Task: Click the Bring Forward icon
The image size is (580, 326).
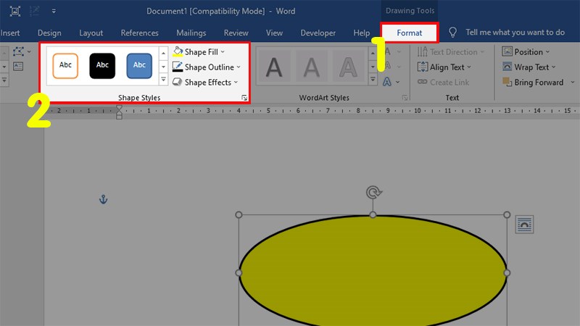Action: click(506, 83)
